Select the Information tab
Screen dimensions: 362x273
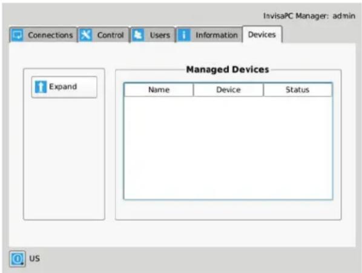(209, 35)
